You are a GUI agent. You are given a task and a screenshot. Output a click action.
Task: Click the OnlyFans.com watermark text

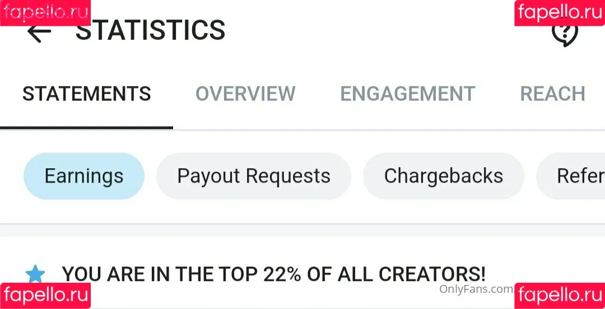click(477, 289)
